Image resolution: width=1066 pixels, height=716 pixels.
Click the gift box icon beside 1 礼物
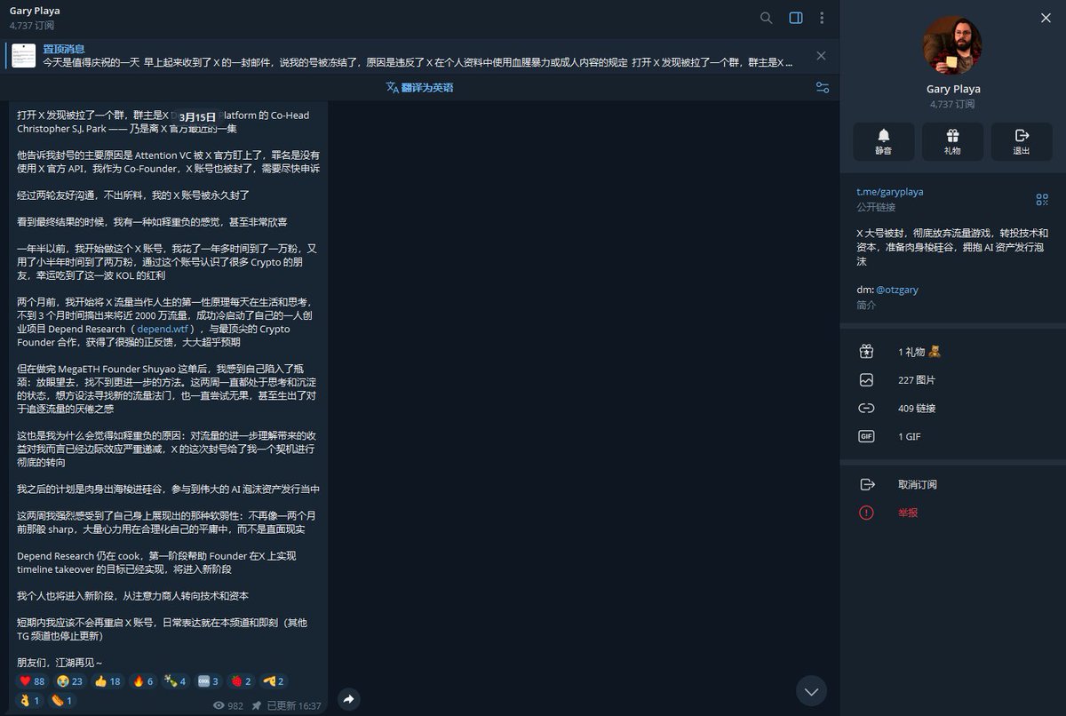tap(867, 352)
